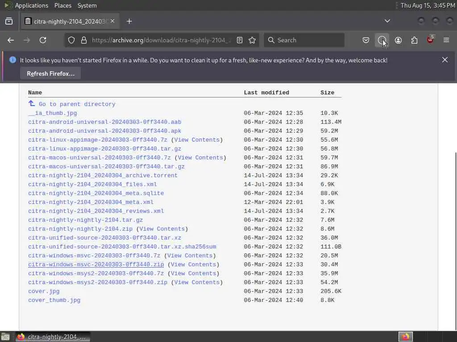Click the Firefox workspace icon in bottom panel
457x342 pixels.
pyautogui.click(x=405, y=337)
